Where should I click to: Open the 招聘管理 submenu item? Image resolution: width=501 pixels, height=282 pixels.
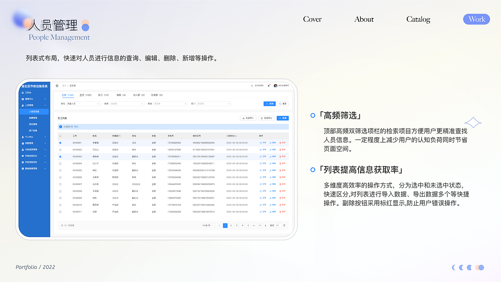[33, 118]
